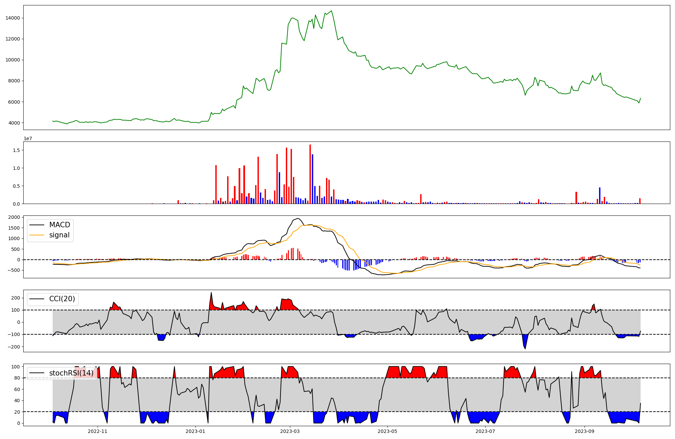Click the -200 tick on CCI axis
The width and height of the screenshot is (675, 439).
(14, 347)
